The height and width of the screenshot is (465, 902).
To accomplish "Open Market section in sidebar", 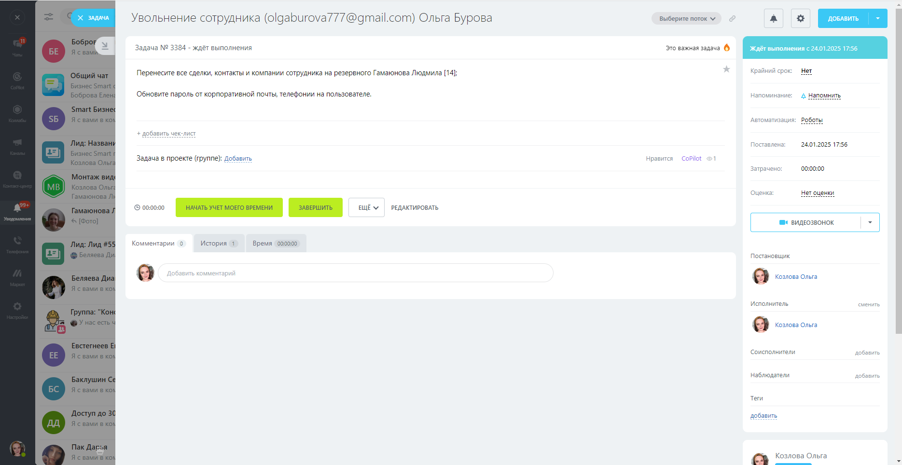I will (x=17, y=277).
